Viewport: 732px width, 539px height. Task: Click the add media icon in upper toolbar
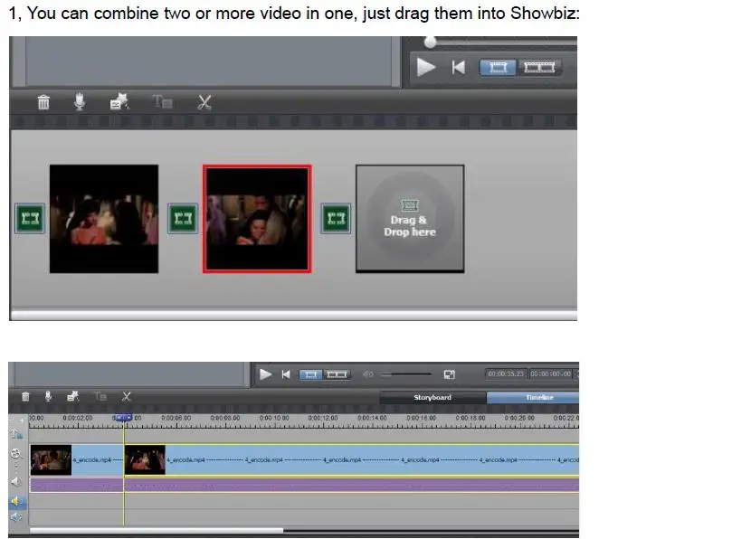tap(119, 101)
